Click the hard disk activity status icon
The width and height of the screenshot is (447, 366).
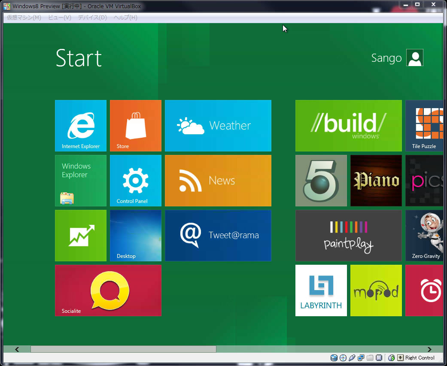(x=334, y=358)
